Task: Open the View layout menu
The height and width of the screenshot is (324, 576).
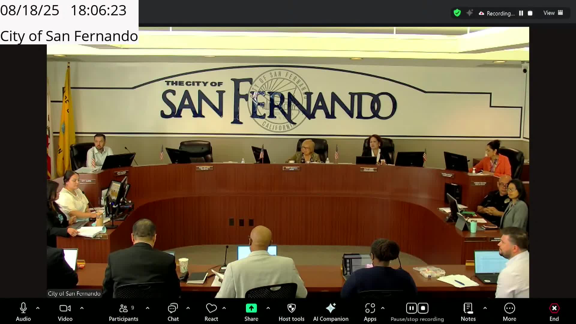Action: click(x=553, y=13)
